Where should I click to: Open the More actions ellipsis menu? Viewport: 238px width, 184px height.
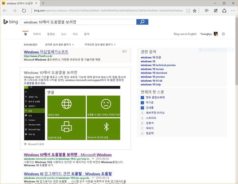tap(233, 11)
